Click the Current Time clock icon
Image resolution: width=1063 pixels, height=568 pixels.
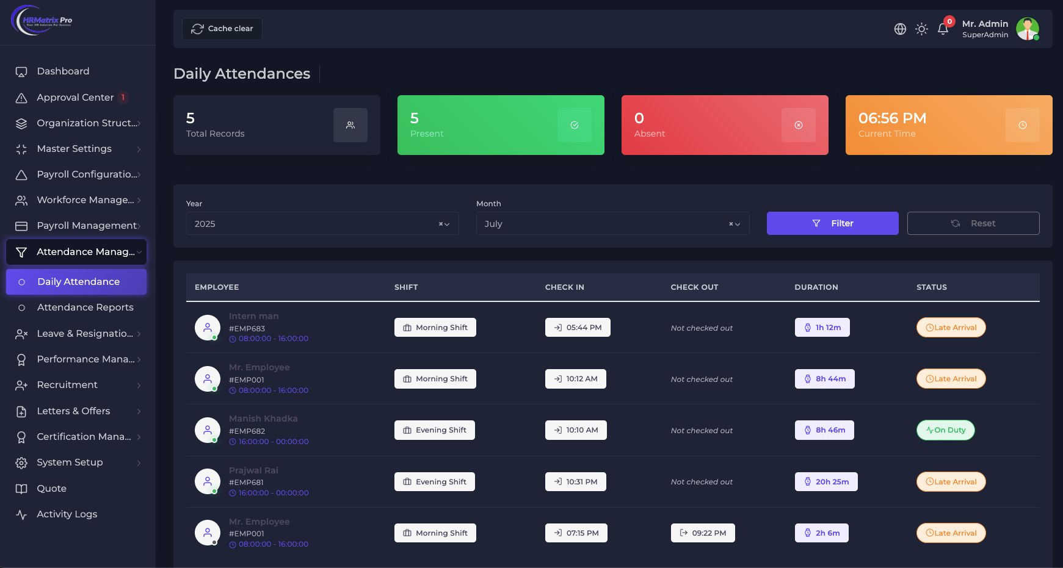[x=1023, y=125]
